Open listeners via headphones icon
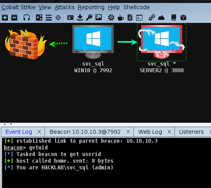This screenshot has width=211, height=188. (x=26, y=17)
